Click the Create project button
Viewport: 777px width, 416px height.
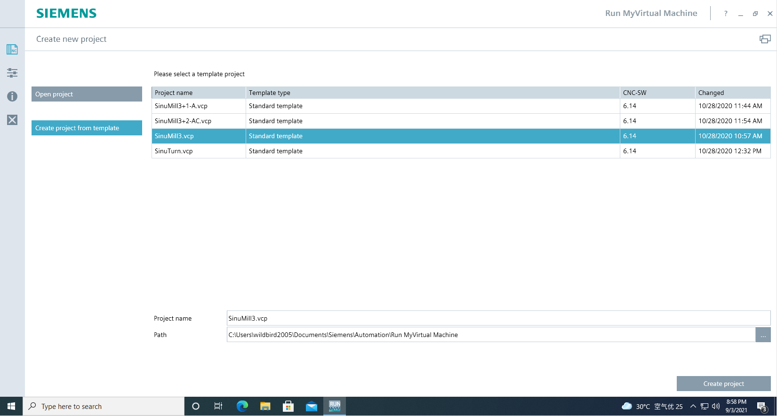723,384
